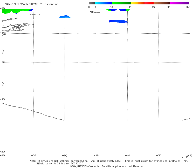This screenshot has width=192, height=168.
Task: Click the brown segment of the color bar
Action: pyautogui.click(x=162, y=3)
